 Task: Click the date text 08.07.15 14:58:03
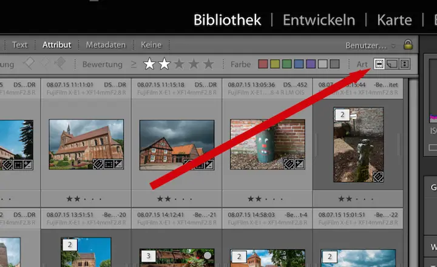(x=251, y=215)
